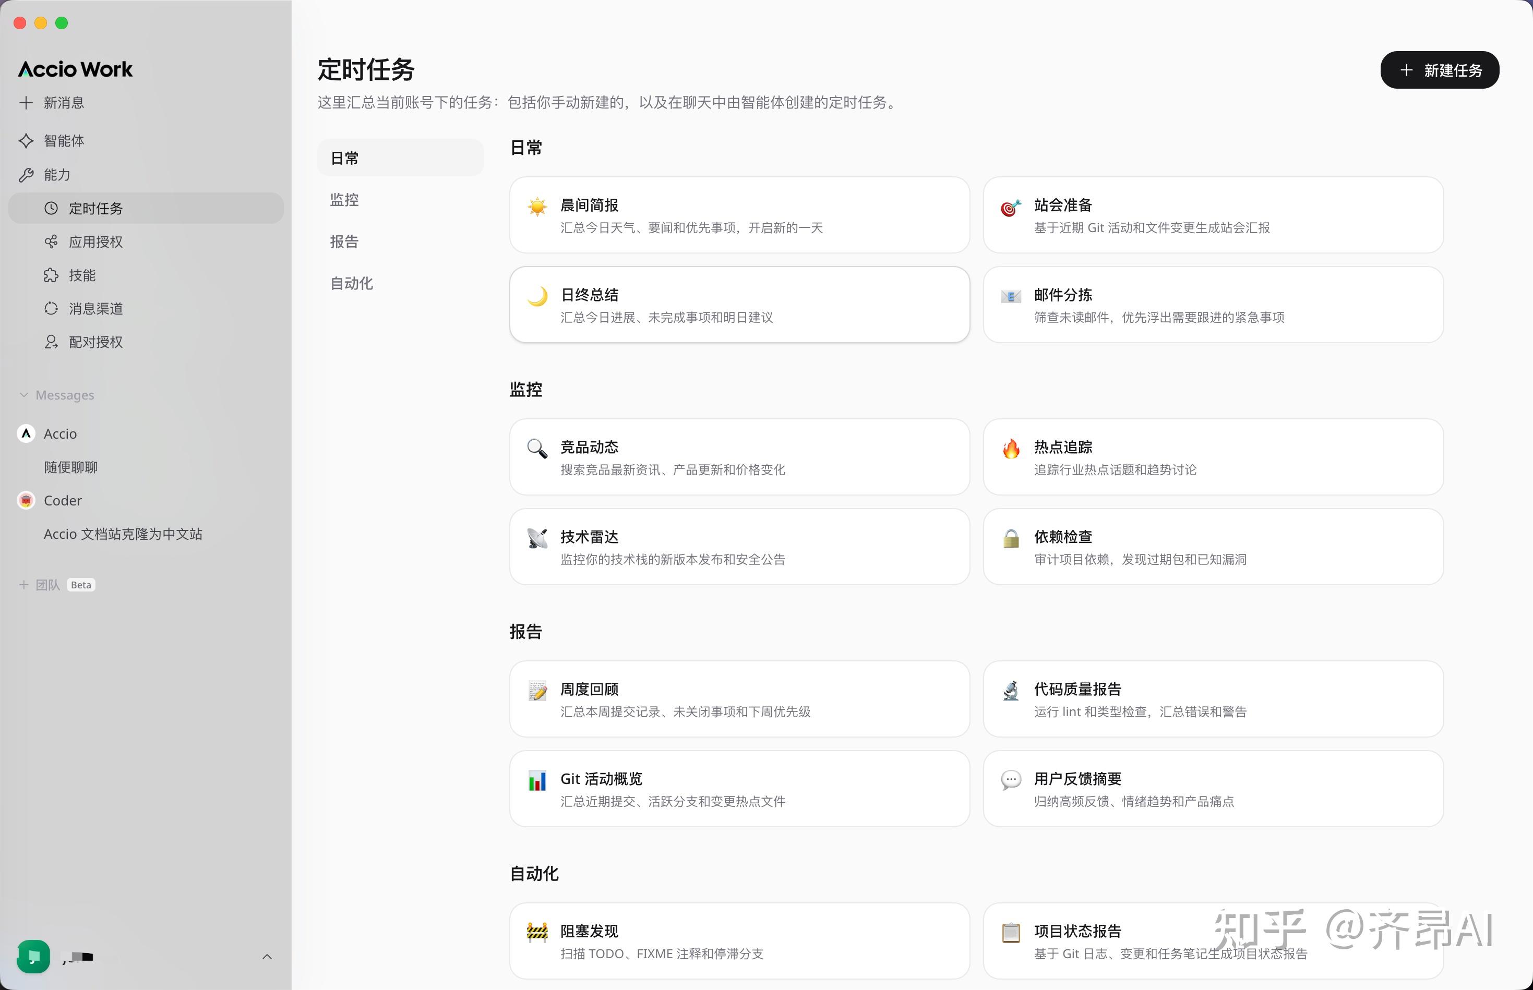Viewport: 1533px width, 990px height.
Task: Select the 日常 category tab
Action: click(x=400, y=158)
